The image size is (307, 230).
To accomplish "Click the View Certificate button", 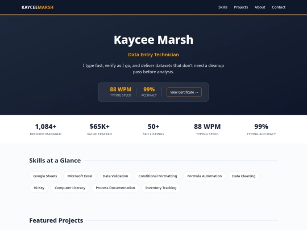I will pyautogui.click(x=184, y=92).
